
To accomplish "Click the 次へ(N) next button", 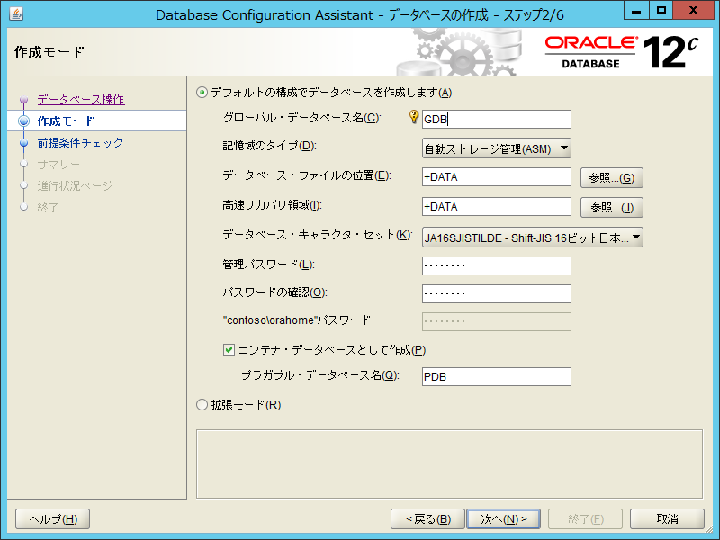I will pos(503,519).
